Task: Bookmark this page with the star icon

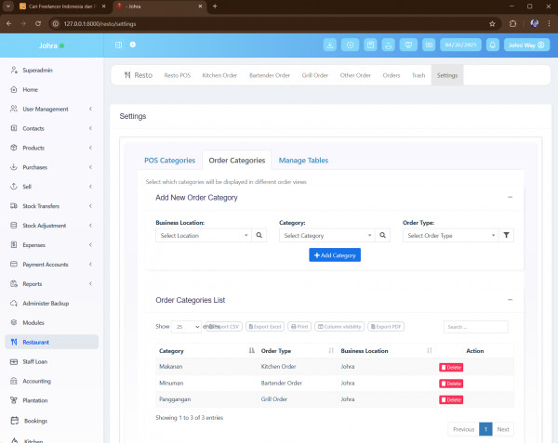Action: coord(492,24)
